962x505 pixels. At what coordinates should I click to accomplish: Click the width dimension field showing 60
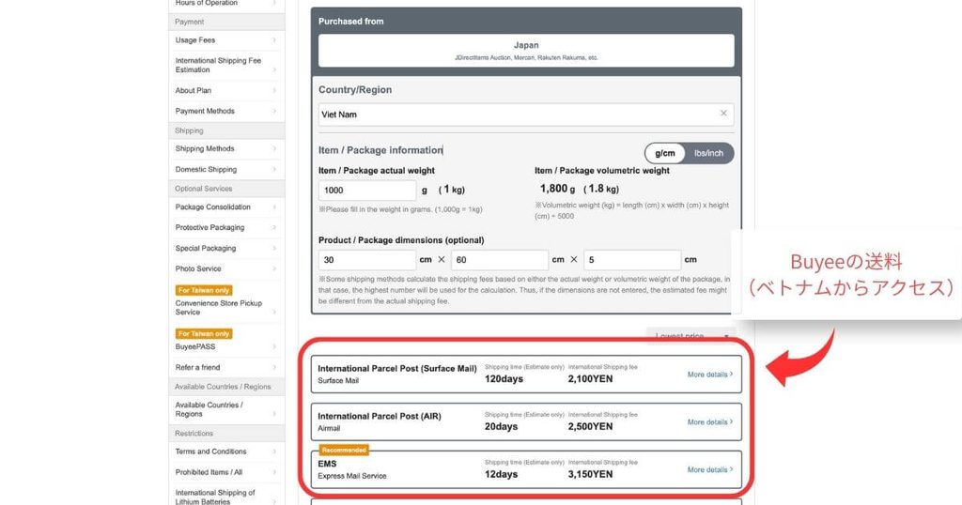point(500,260)
